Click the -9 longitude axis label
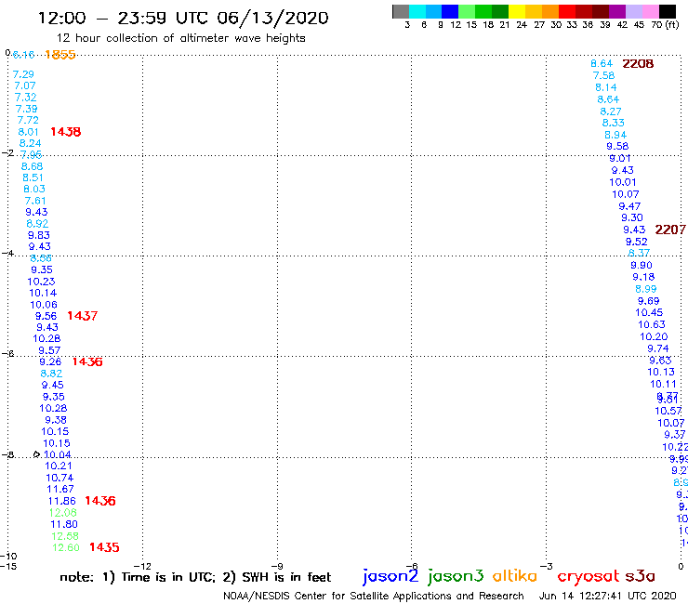The height and width of the screenshot is (604, 688). [x=277, y=566]
